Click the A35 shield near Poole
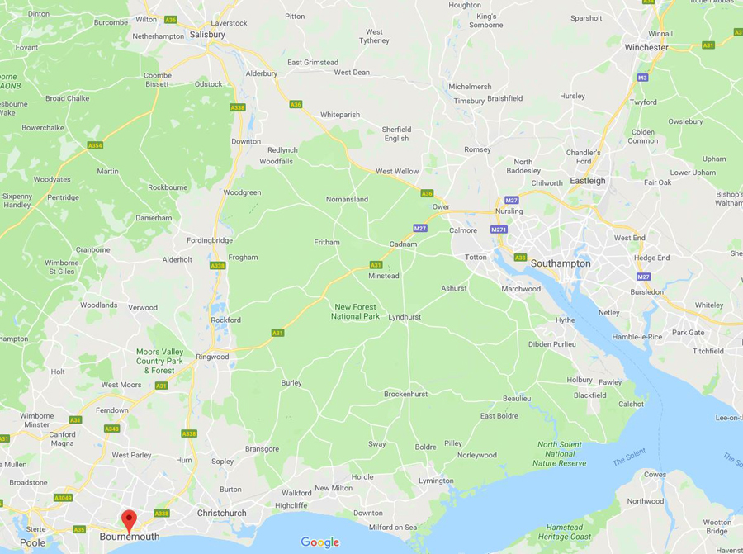Viewport: 743px width, 554px height. 79,529
